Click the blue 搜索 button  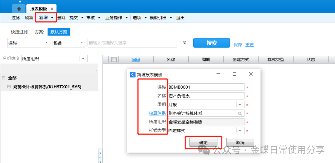pos(212,43)
